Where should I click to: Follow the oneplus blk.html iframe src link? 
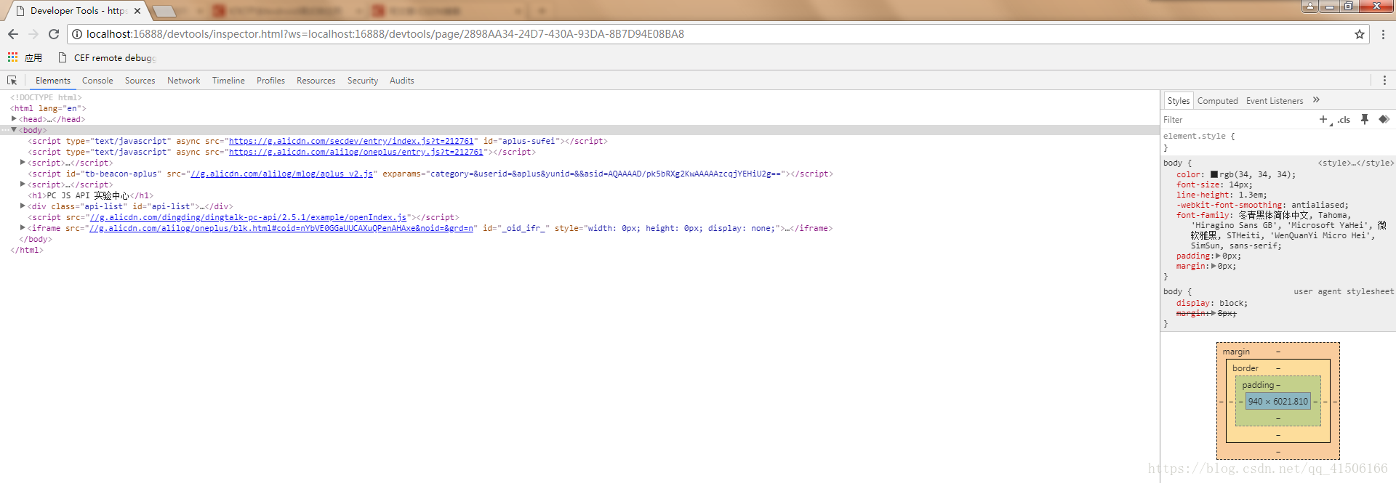click(x=281, y=228)
